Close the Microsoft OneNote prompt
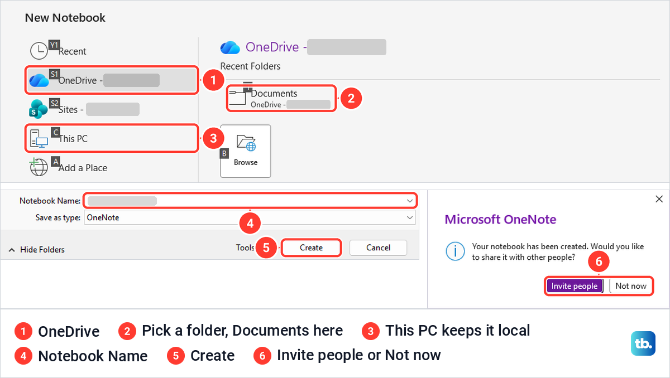The height and width of the screenshot is (378, 670). (659, 199)
